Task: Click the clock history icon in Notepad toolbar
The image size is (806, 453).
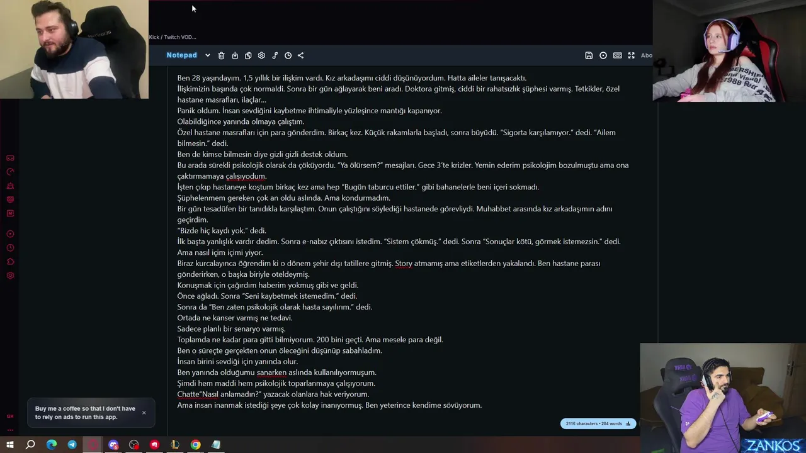Action: coord(288,55)
